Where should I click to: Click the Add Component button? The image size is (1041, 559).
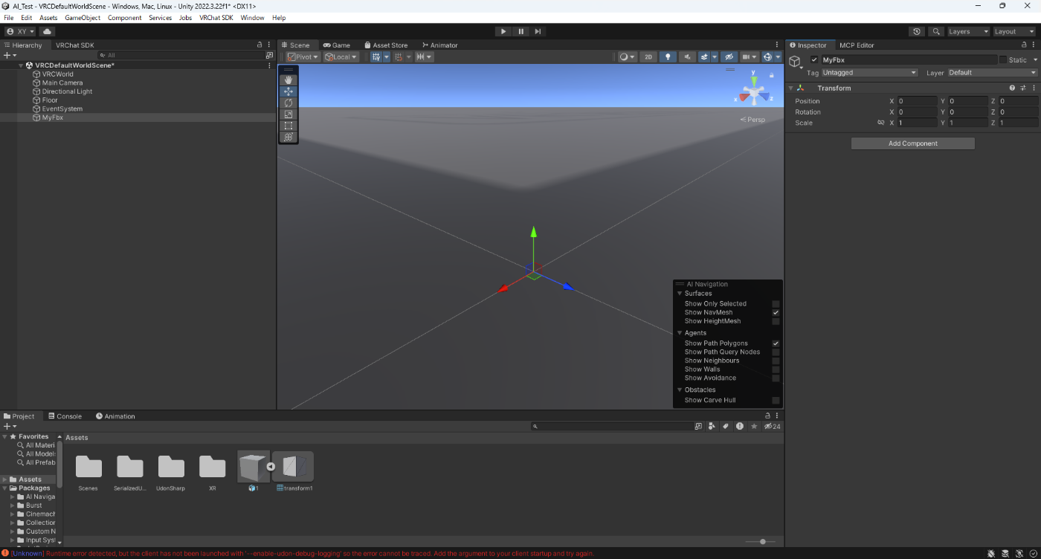tap(913, 143)
